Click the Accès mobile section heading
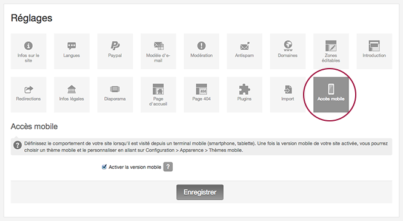The width and height of the screenshot is (403, 221). click(34, 126)
